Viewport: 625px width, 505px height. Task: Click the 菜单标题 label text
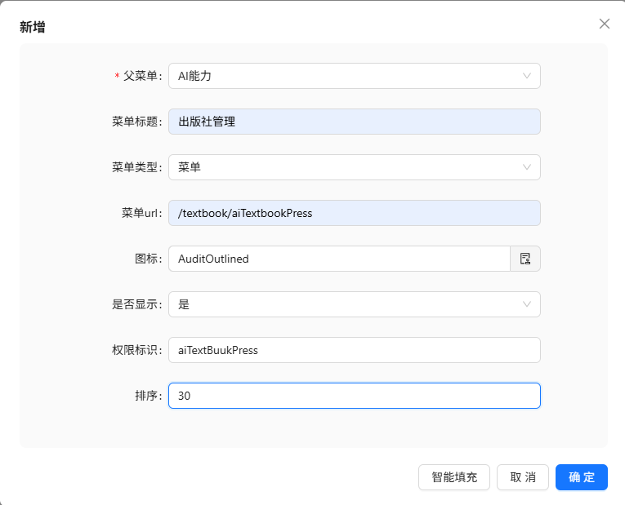[136, 122]
